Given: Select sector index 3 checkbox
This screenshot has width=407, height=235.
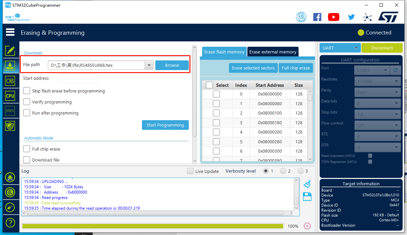Looking at the screenshot, I should pyautogui.click(x=217, y=123).
